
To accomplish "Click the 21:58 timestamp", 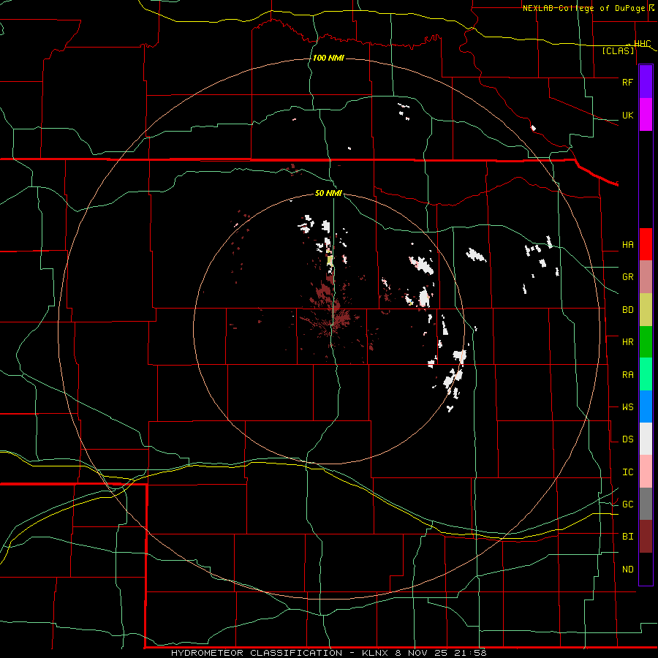I will click(x=472, y=653).
